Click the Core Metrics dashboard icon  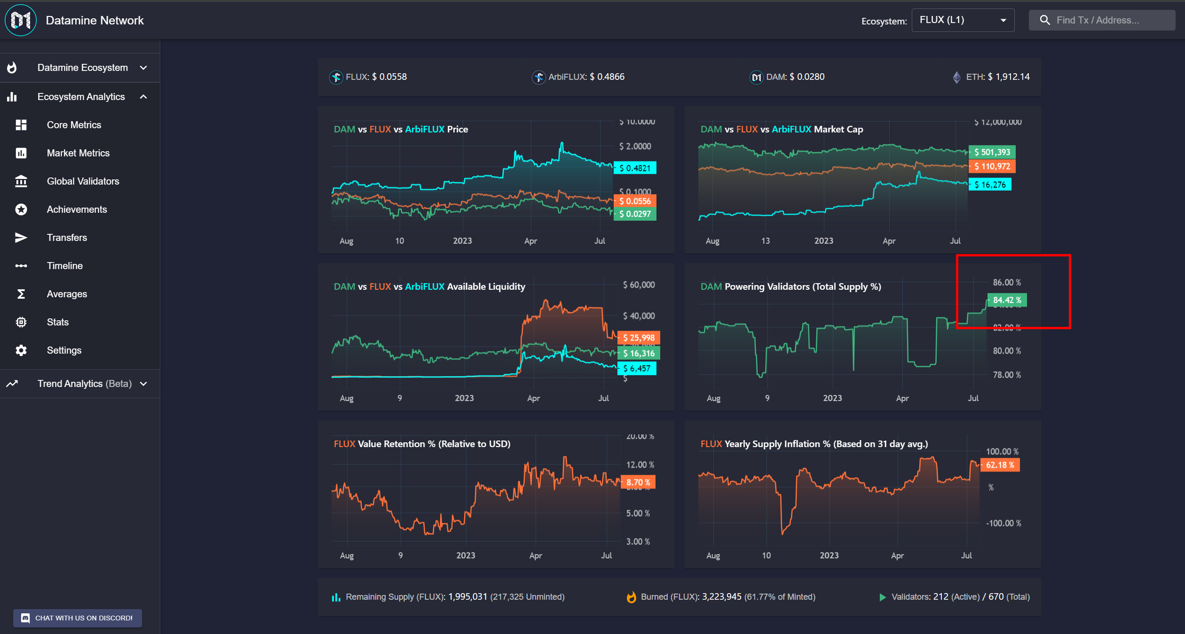click(x=21, y=125)
